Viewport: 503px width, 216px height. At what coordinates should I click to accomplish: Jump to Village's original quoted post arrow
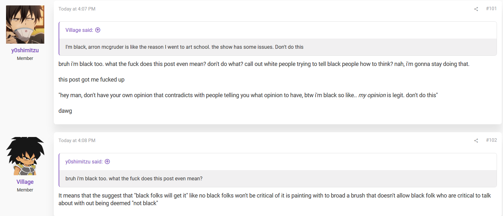[x=98, y=30]
